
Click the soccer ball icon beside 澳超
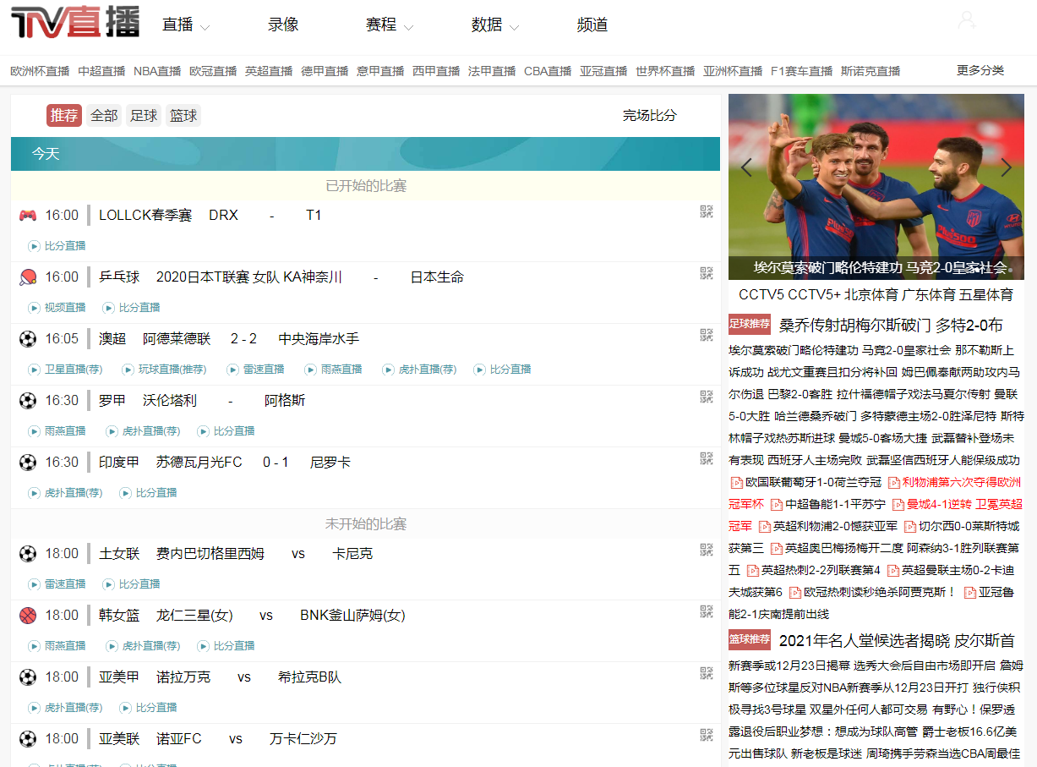coord(28,339)
